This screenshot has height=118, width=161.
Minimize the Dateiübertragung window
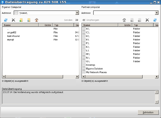(151, 3)
